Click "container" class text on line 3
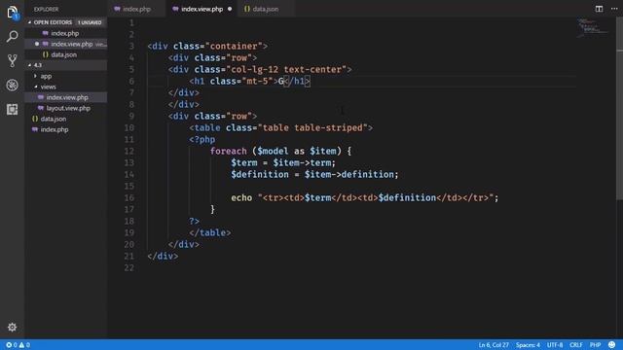Viewport: 623px width, 350px height. [234, 46]
